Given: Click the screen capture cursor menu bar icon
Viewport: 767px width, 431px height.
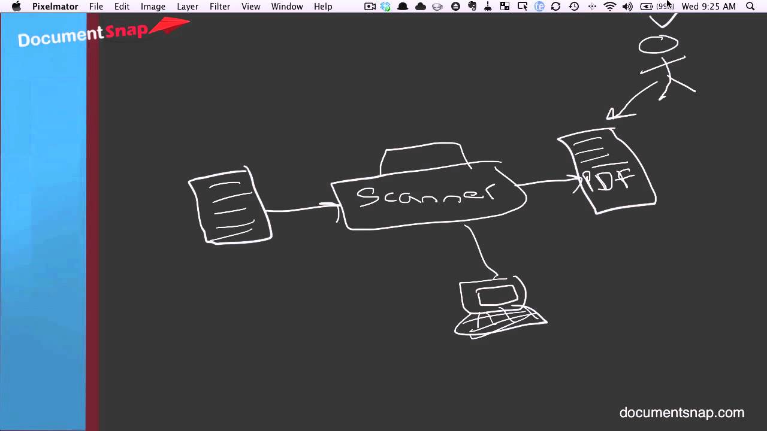Looking at the screenshot, I should (x=523, y=7).
